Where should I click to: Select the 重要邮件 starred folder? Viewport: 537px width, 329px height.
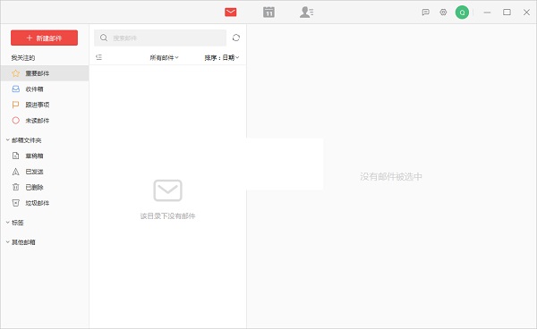click(x=45, y=73)
